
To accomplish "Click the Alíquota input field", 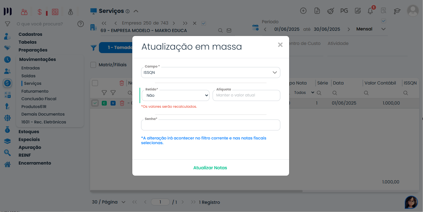I will click(246, 95).
